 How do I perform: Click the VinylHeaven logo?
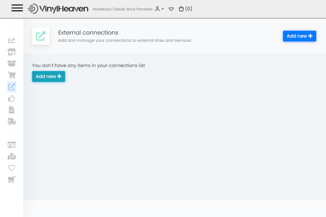(58, 9)
